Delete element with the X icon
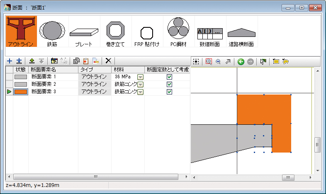This screenshot has width=326, height=194. click(108, 61)
